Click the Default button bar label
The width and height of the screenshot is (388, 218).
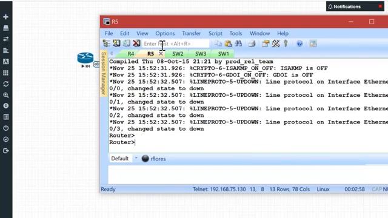click(120, 159)
